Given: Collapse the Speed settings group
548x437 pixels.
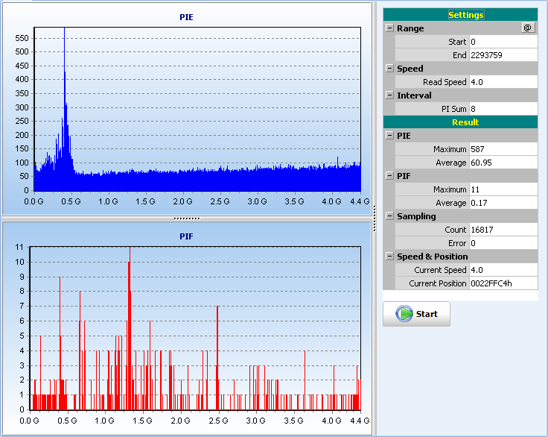Looking at the screenshot, I should point(389,69).
